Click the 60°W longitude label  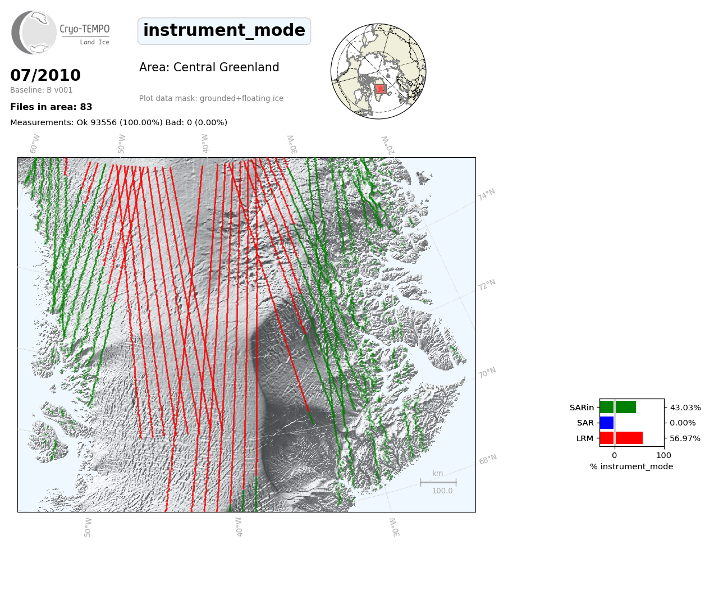click(x=35, y=144)
